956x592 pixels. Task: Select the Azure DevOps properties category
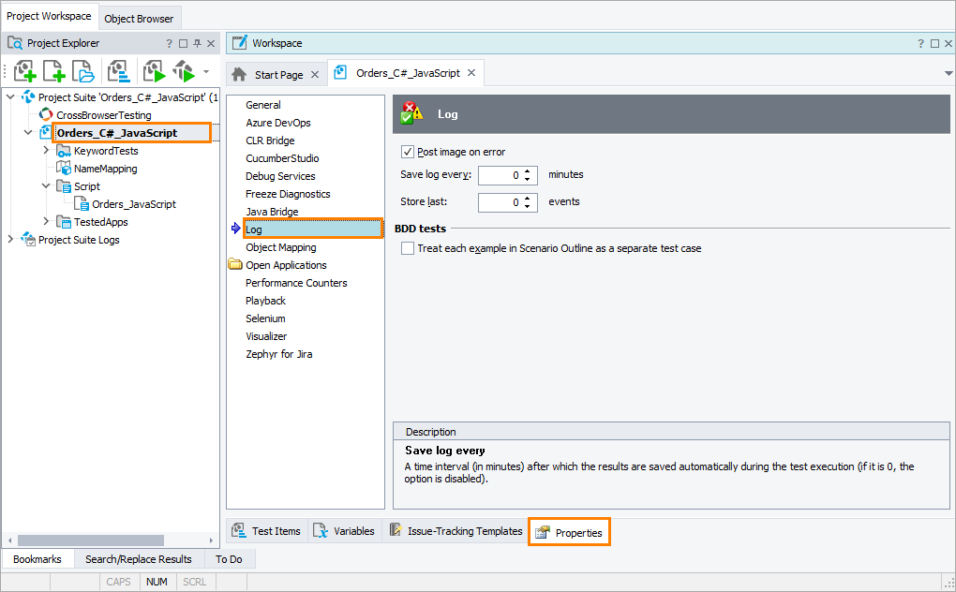278,123
